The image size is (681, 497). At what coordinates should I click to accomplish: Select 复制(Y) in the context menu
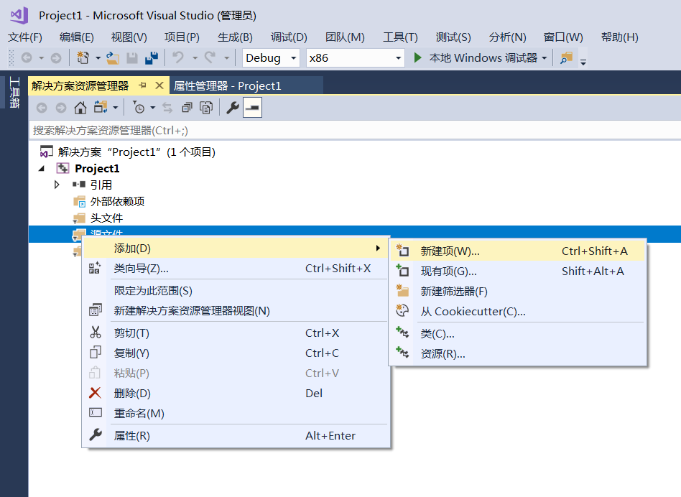[236, 353]
